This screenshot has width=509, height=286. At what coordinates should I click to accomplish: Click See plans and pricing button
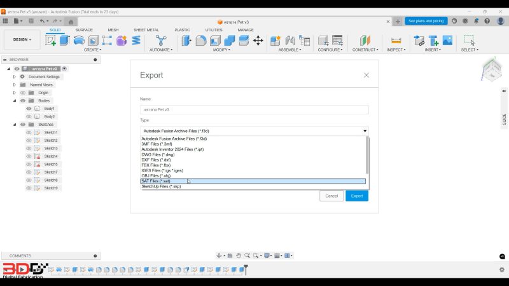(x=426, y=21)
